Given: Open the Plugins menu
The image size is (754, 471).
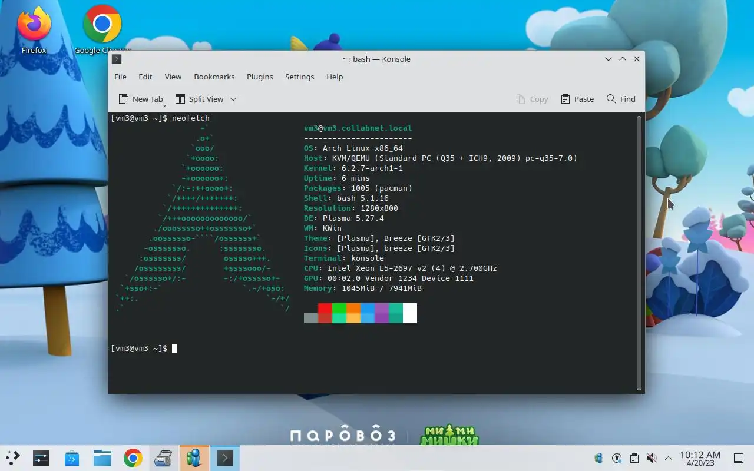Looking at the screenshot, I should (x=260, y=77).
